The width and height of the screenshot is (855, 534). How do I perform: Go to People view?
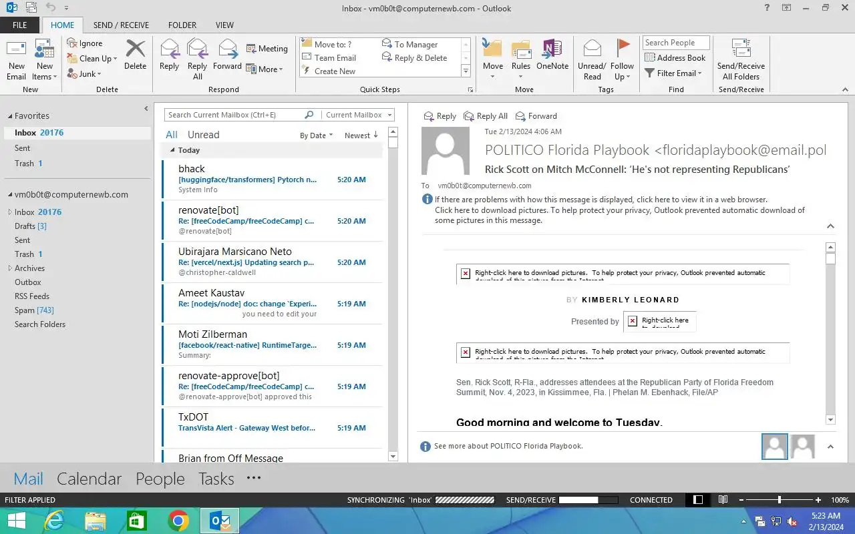pyautogui.click(x=160, y=479)
